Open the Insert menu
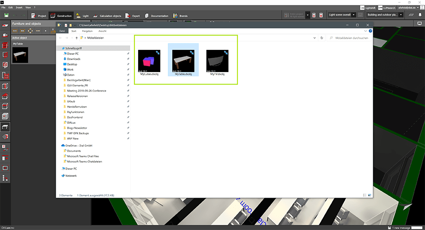The image size is (425, 230). tap(18, 8)
